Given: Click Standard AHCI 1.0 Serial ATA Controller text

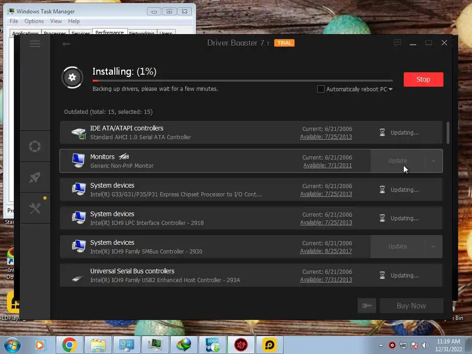Looking at the screenshot, I should 141,137.
